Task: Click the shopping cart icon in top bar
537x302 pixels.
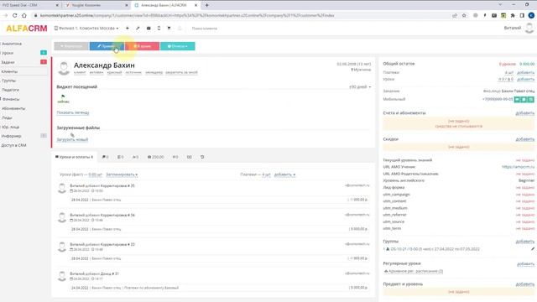Action: pos(169,28)
